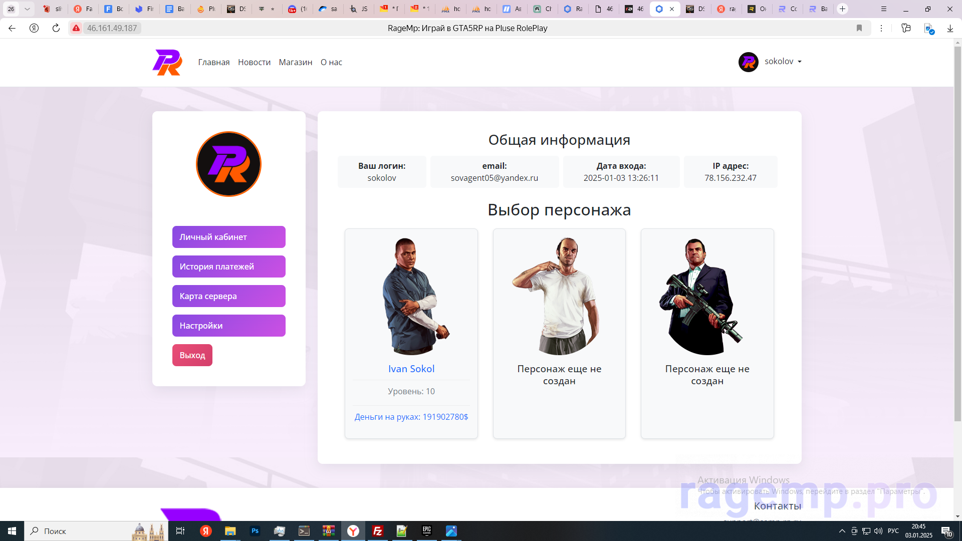
Task: Open Photoshop from the taskbar
Action: pos(255,531)
